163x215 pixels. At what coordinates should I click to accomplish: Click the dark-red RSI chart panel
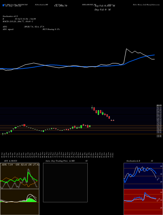[143, 202]
